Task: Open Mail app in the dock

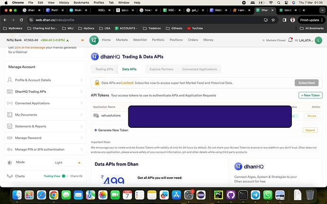Action: click(78, 195)
